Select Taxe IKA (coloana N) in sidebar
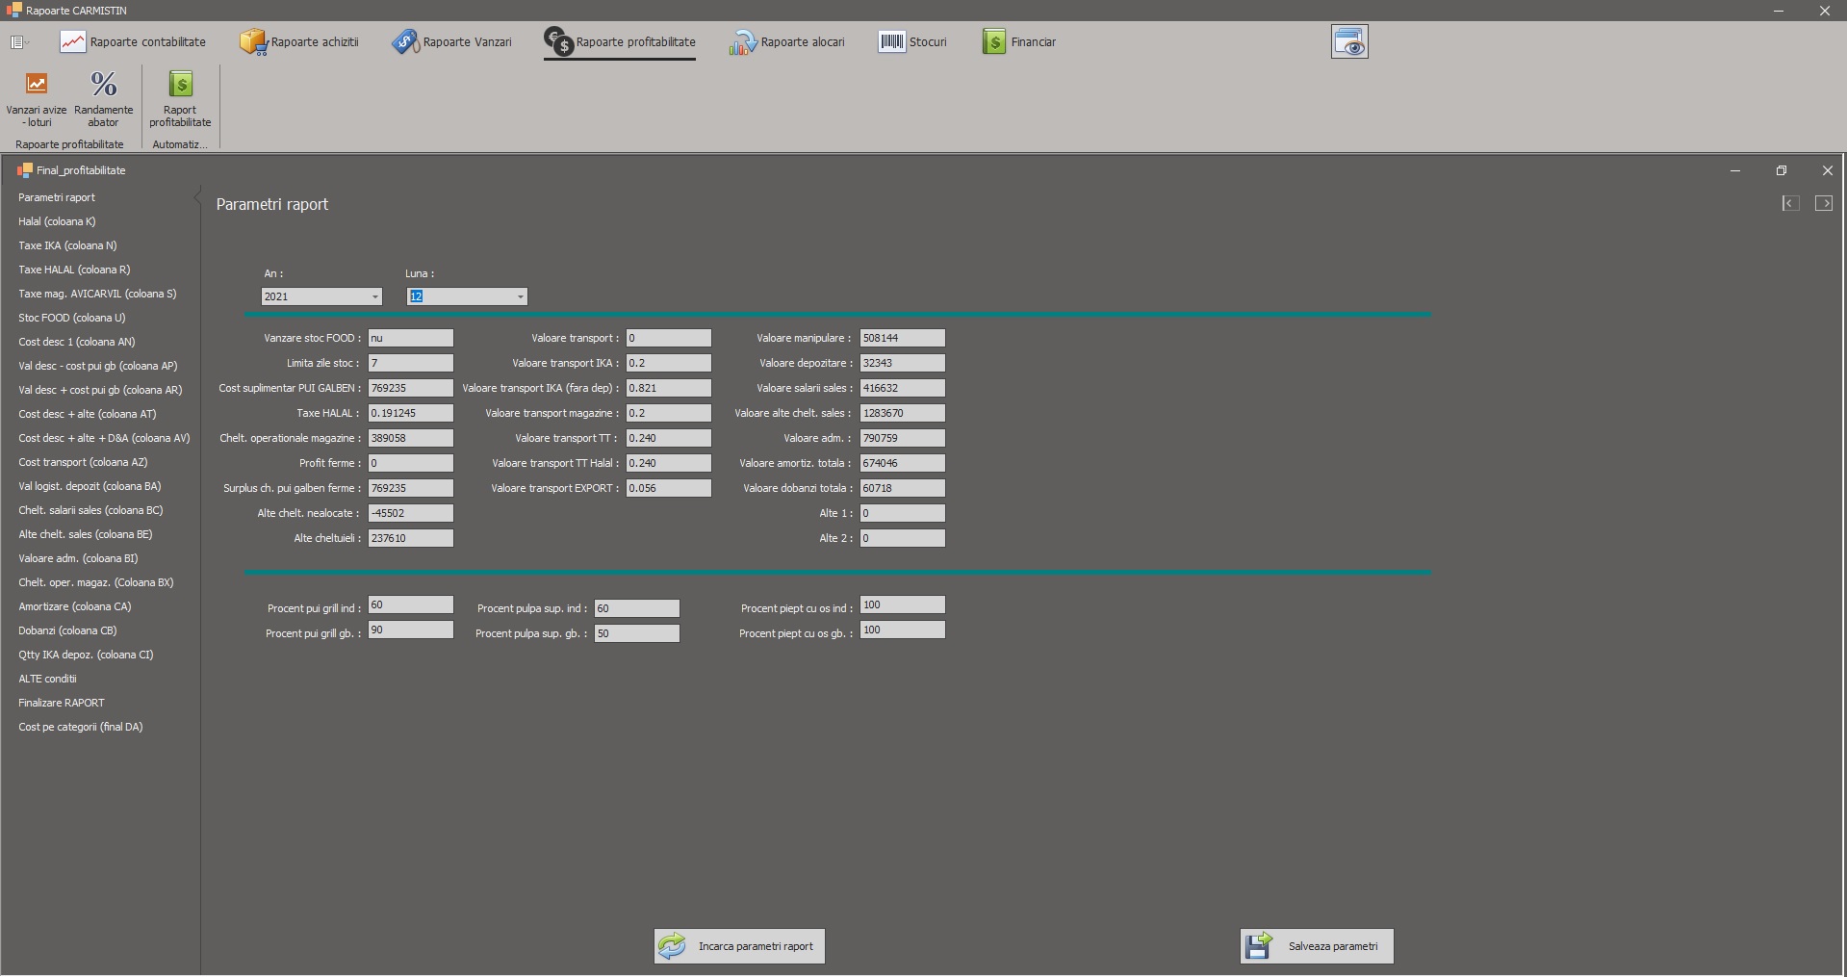Viewport: 1847px width, 977px height. click(x=67, y=245)
